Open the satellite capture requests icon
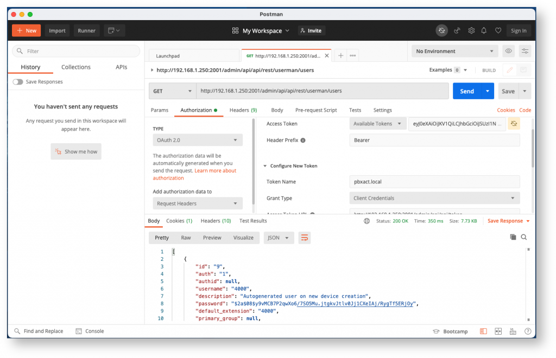This screenshot has height=358, width=556. [x=457, y=30]
